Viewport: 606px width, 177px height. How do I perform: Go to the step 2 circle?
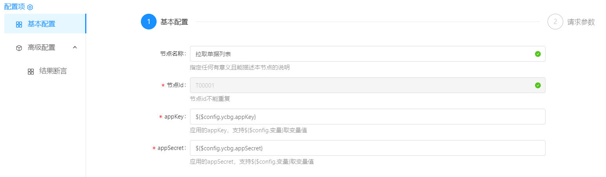pyautogui.click(x=555, y=22)
